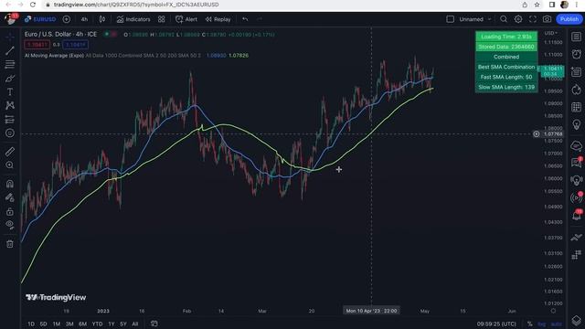Open the Alerts clock panel icon

pos(577,54)
